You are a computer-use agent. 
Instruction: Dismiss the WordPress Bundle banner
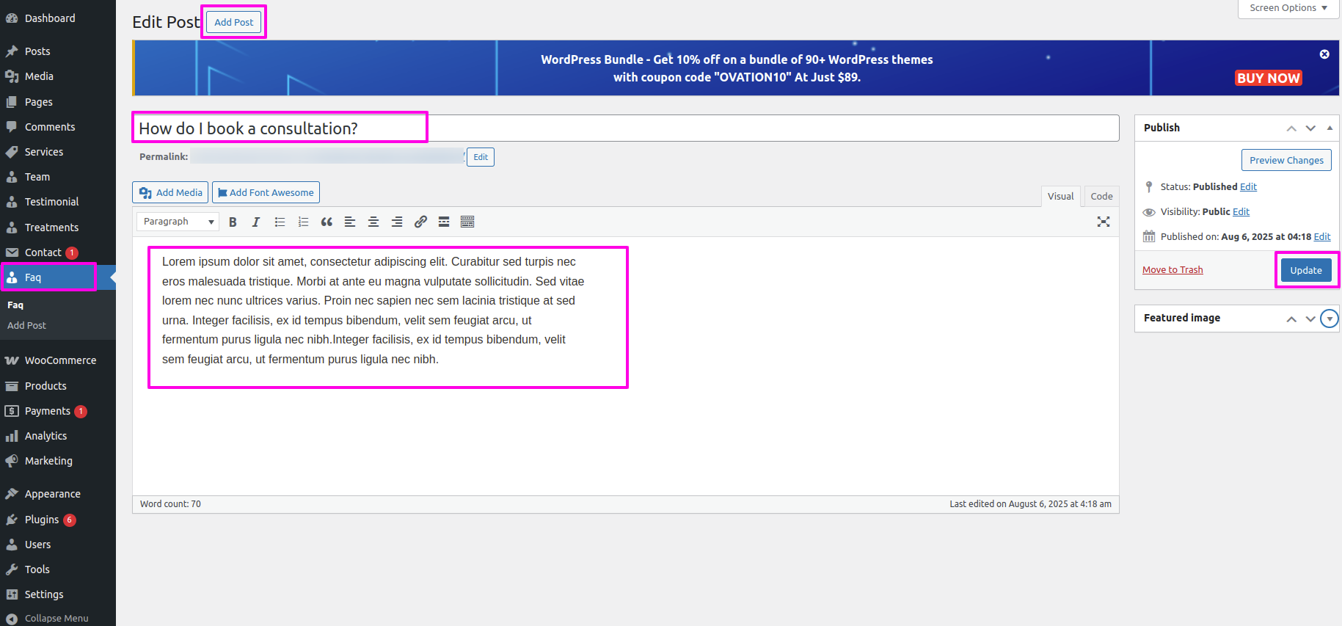click(1324, 54)
